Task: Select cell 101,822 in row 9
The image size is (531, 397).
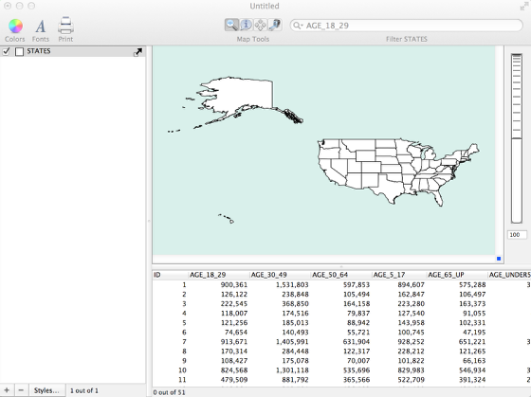Action: (411, 361)
